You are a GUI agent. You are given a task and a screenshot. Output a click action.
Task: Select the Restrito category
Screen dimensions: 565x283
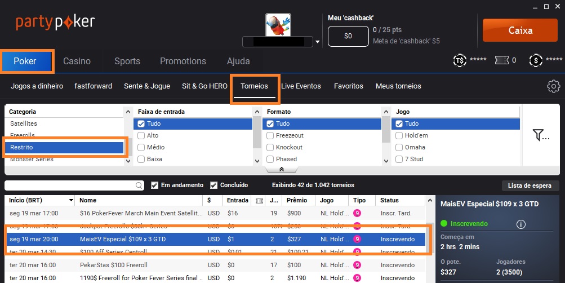(x=64, y=147)
